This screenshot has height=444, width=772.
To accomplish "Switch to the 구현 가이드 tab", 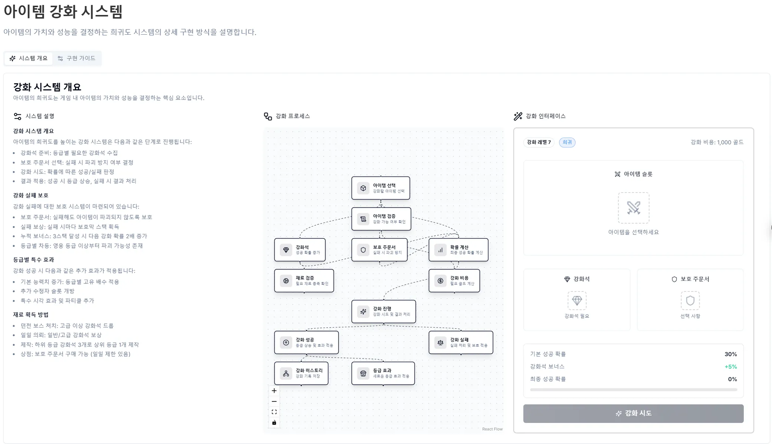I will 77,58.
